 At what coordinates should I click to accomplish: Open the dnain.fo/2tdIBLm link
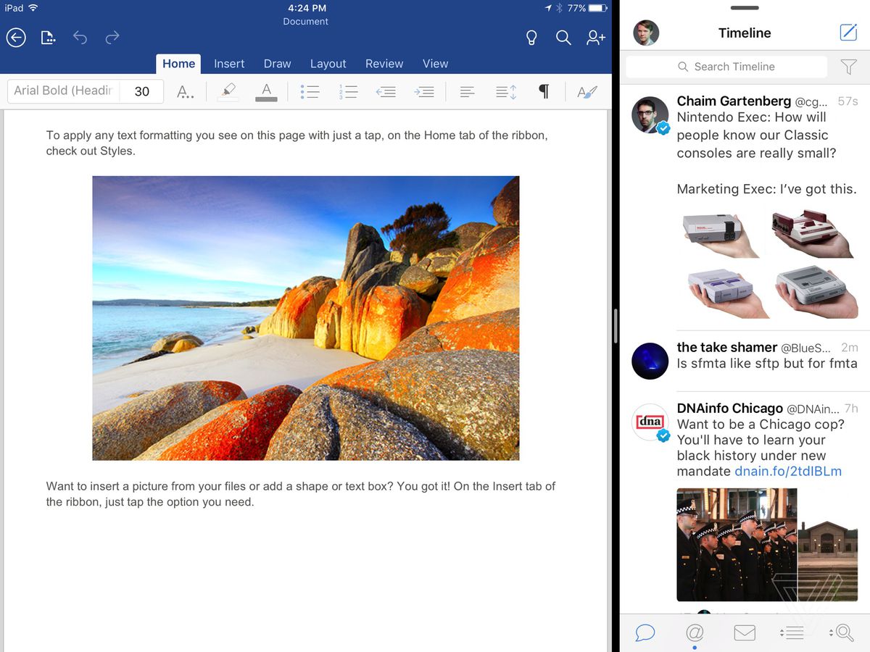point(787,472)
